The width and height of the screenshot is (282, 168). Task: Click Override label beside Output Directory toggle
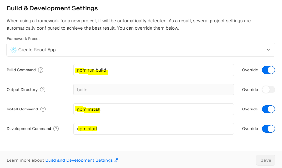[x=250, y=90]
